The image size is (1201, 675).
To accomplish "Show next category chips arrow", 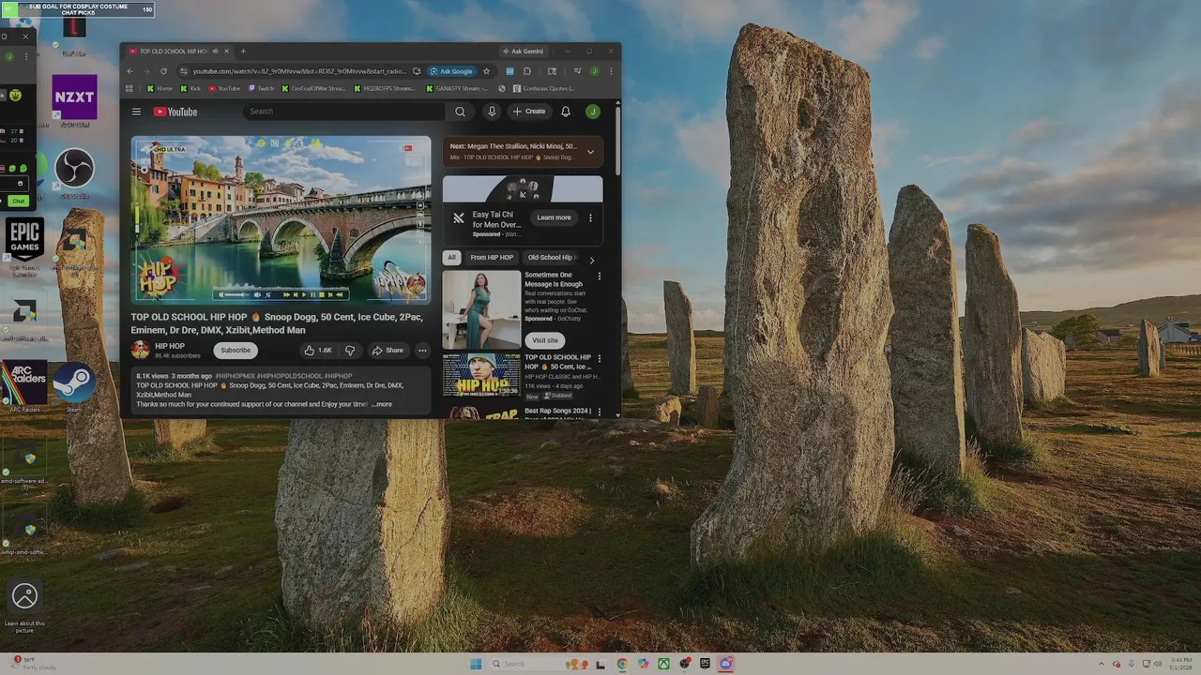I will 591,259.
